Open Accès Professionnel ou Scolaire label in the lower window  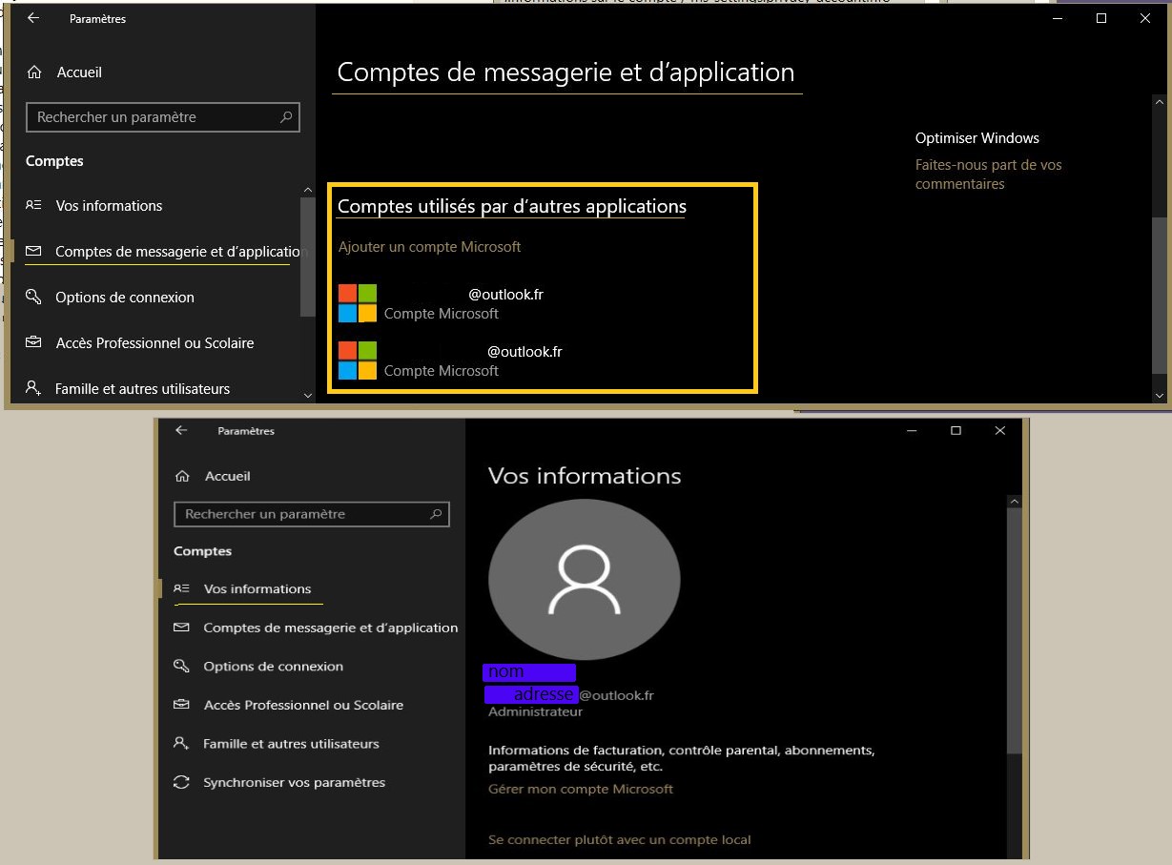[303, 705]
